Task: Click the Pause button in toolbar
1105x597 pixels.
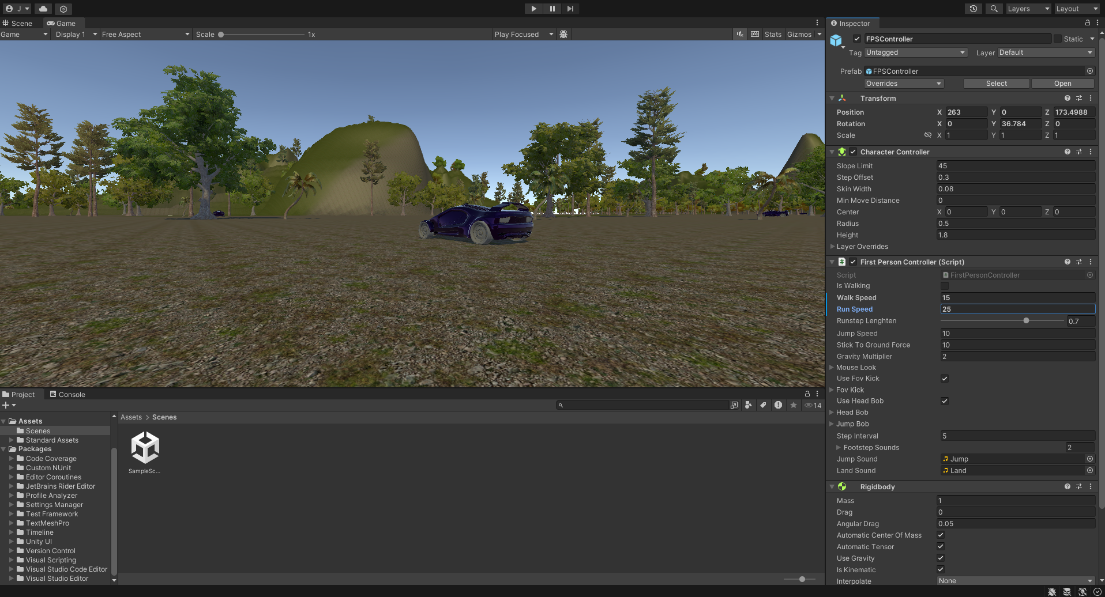Action: click(x=552, y=9)
